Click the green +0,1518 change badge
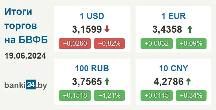The image size is (216, 110). coord(75,95)
